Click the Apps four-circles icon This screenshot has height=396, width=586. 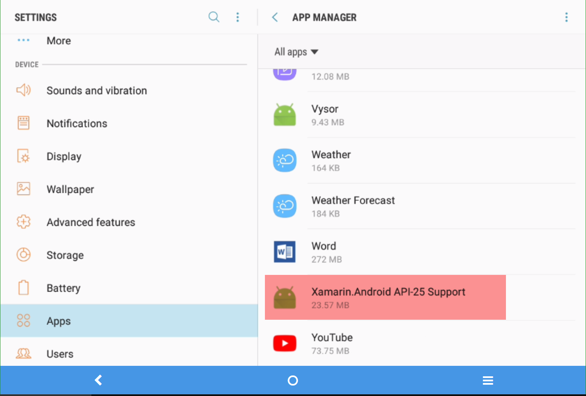(x=23, y=321)
